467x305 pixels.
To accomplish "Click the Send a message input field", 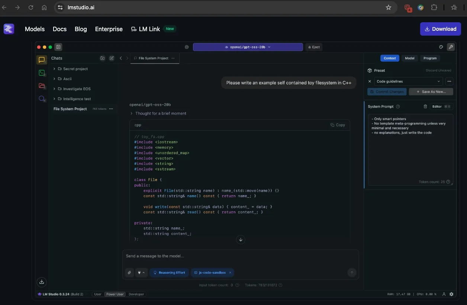I will coord(241,256).
